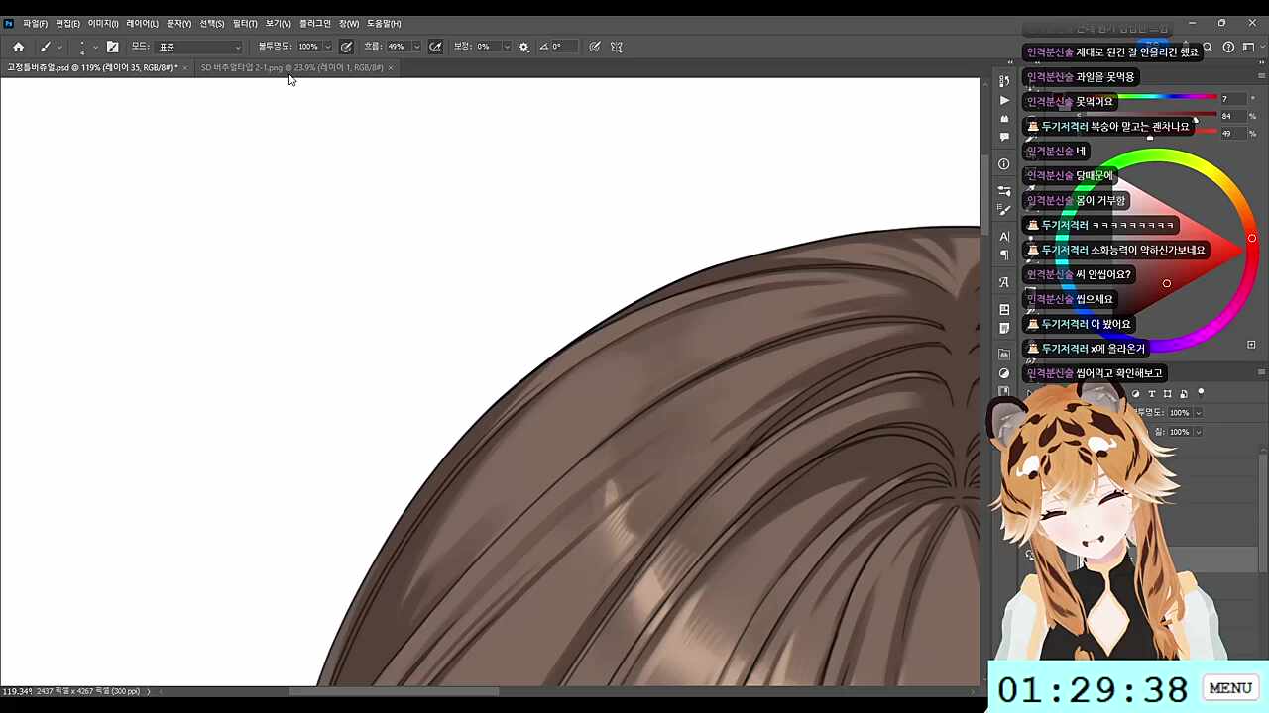Open smoothing options gear
Screen dimensions: 1269x713
[524, 47]
